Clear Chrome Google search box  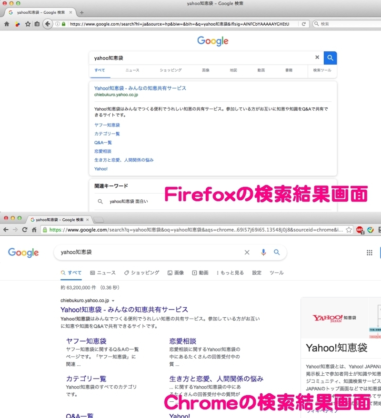[247, 252]
